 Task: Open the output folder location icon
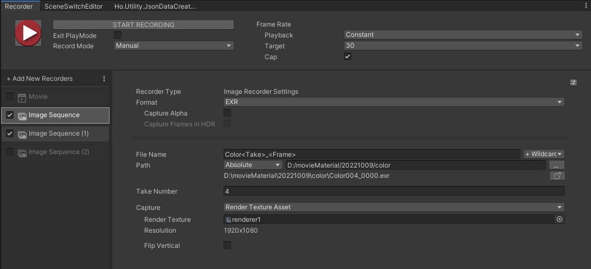557,176
